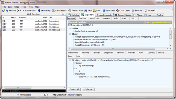
Task: Click the [Raw] link in Request Headers
Action: tap(147, 23)
